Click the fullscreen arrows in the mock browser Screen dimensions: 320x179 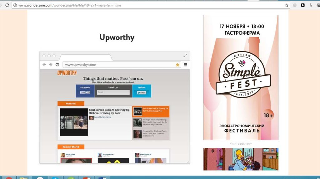(x=185, y=56)
